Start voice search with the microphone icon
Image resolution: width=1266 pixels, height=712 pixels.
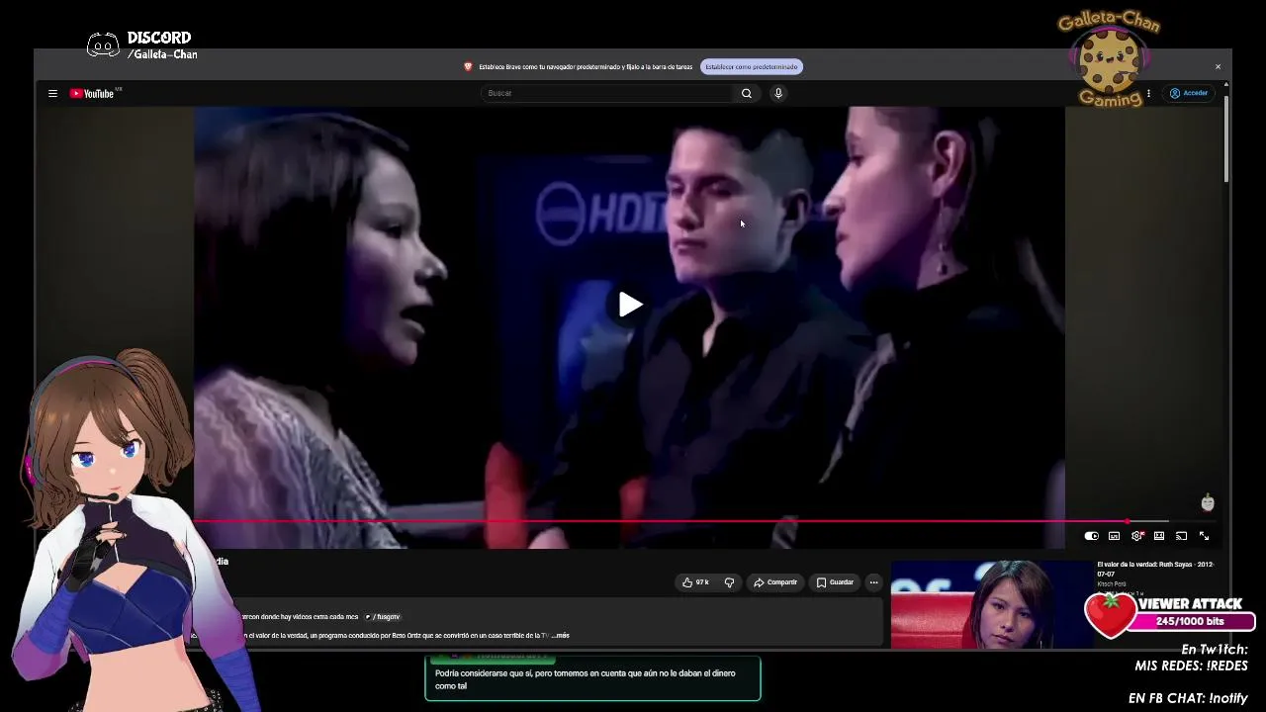coord(778,93)
